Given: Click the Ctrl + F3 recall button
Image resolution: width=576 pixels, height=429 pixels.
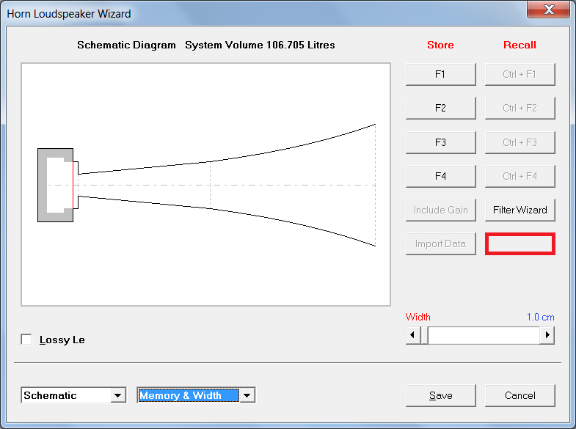Looking at the screenshot, I should [x=520, y=142].
